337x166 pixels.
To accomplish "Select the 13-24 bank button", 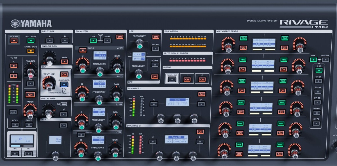I will pyautogui.click(x=318, y=81).
